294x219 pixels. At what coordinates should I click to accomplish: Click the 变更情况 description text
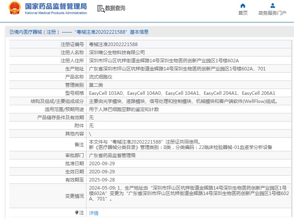coord(189,193)
